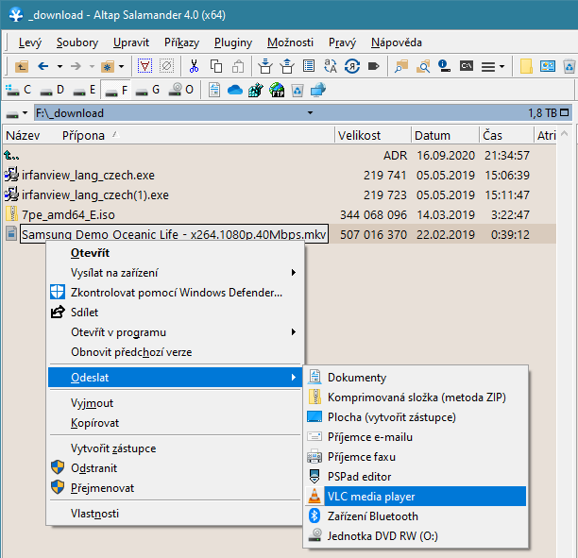Choose Vlastnosti from the context menu
Screen dimensions: 578x558
[94, 514]
